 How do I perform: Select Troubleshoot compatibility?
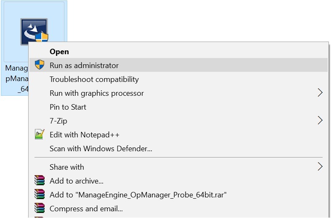(x=94, y=79)
